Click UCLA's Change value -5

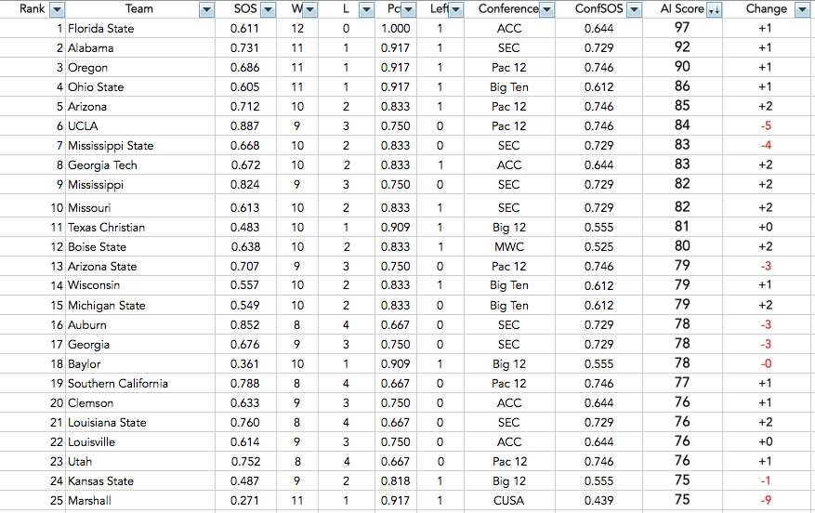click(766, 125)
